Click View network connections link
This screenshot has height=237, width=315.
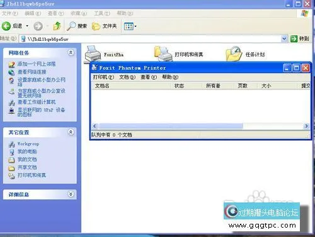coord(31,72)
